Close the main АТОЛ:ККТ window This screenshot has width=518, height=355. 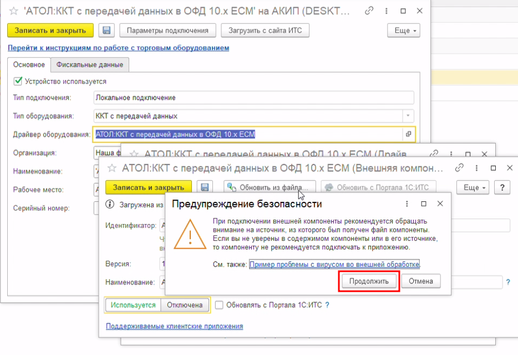point(419,11)
